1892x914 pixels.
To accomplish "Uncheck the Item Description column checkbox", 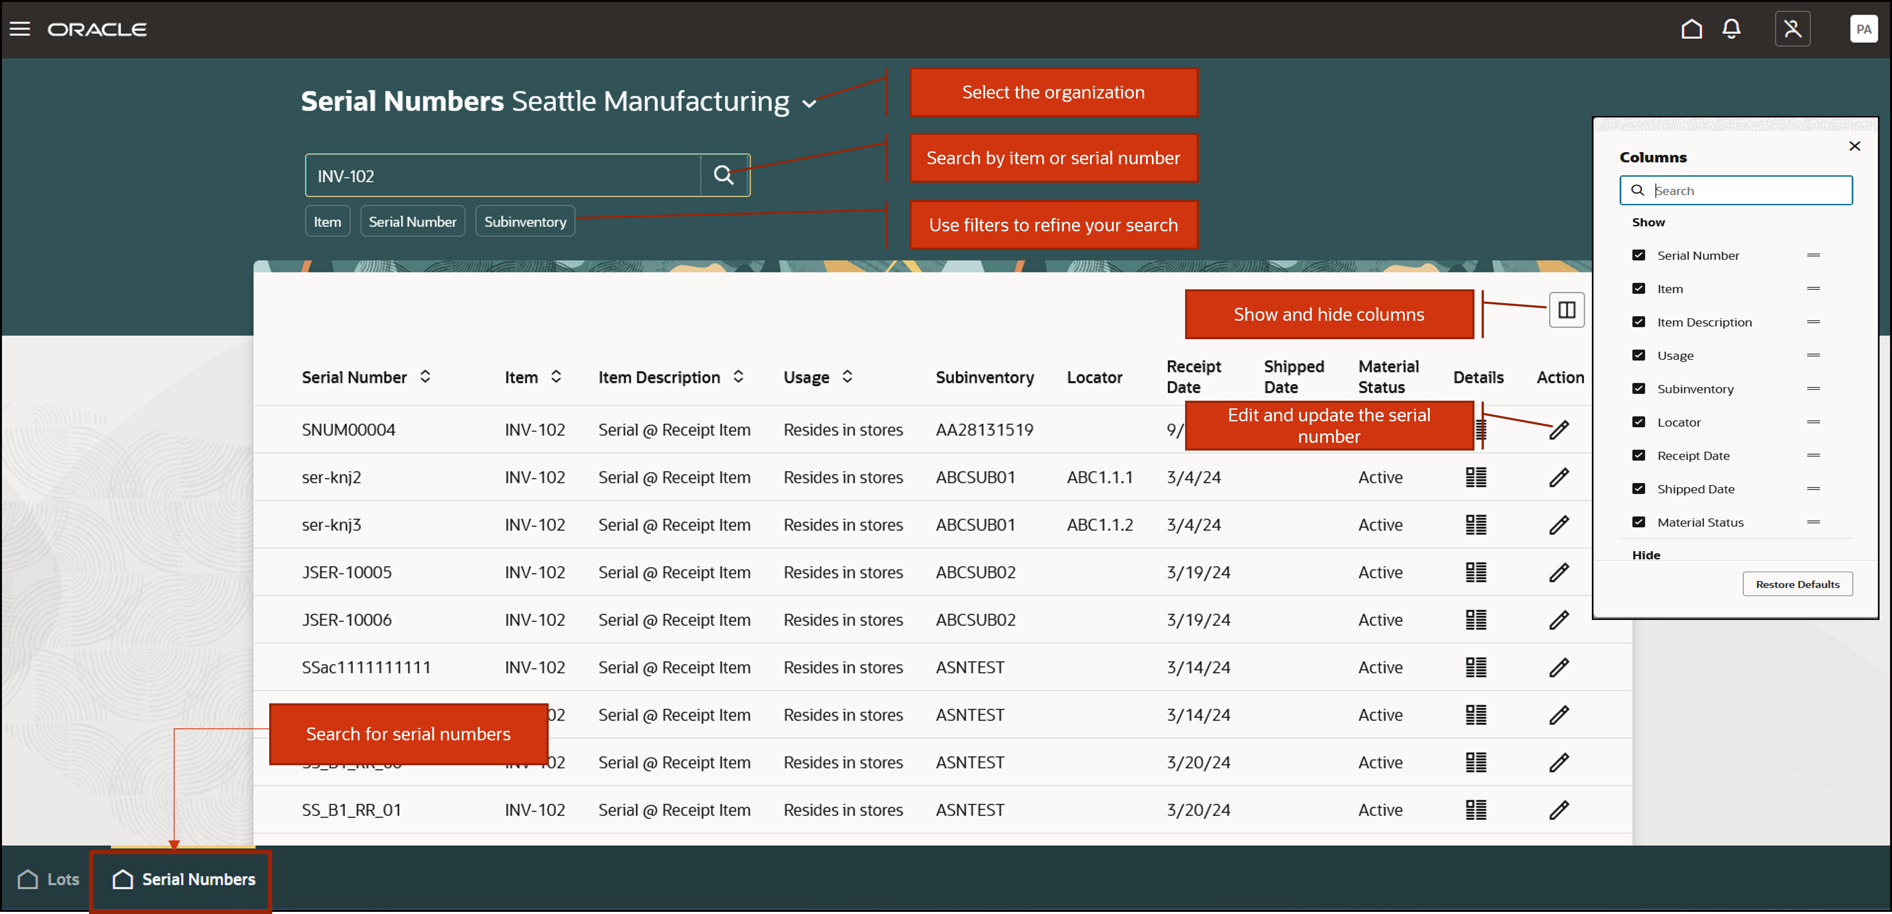I will [1639, 322].
